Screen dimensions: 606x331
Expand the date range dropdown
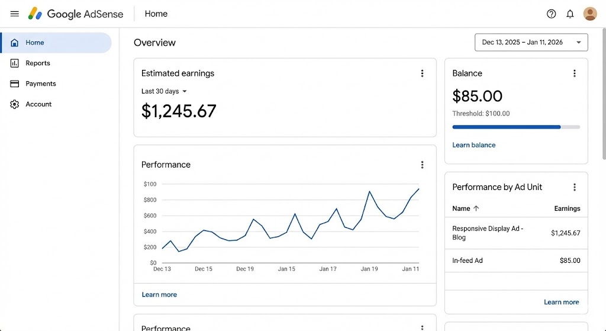click(x=531, y=42)
